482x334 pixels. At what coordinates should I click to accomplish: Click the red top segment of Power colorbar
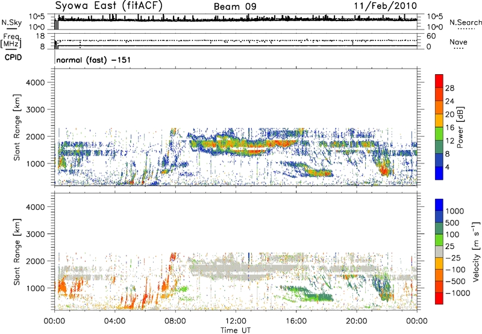tap(439, 81)
